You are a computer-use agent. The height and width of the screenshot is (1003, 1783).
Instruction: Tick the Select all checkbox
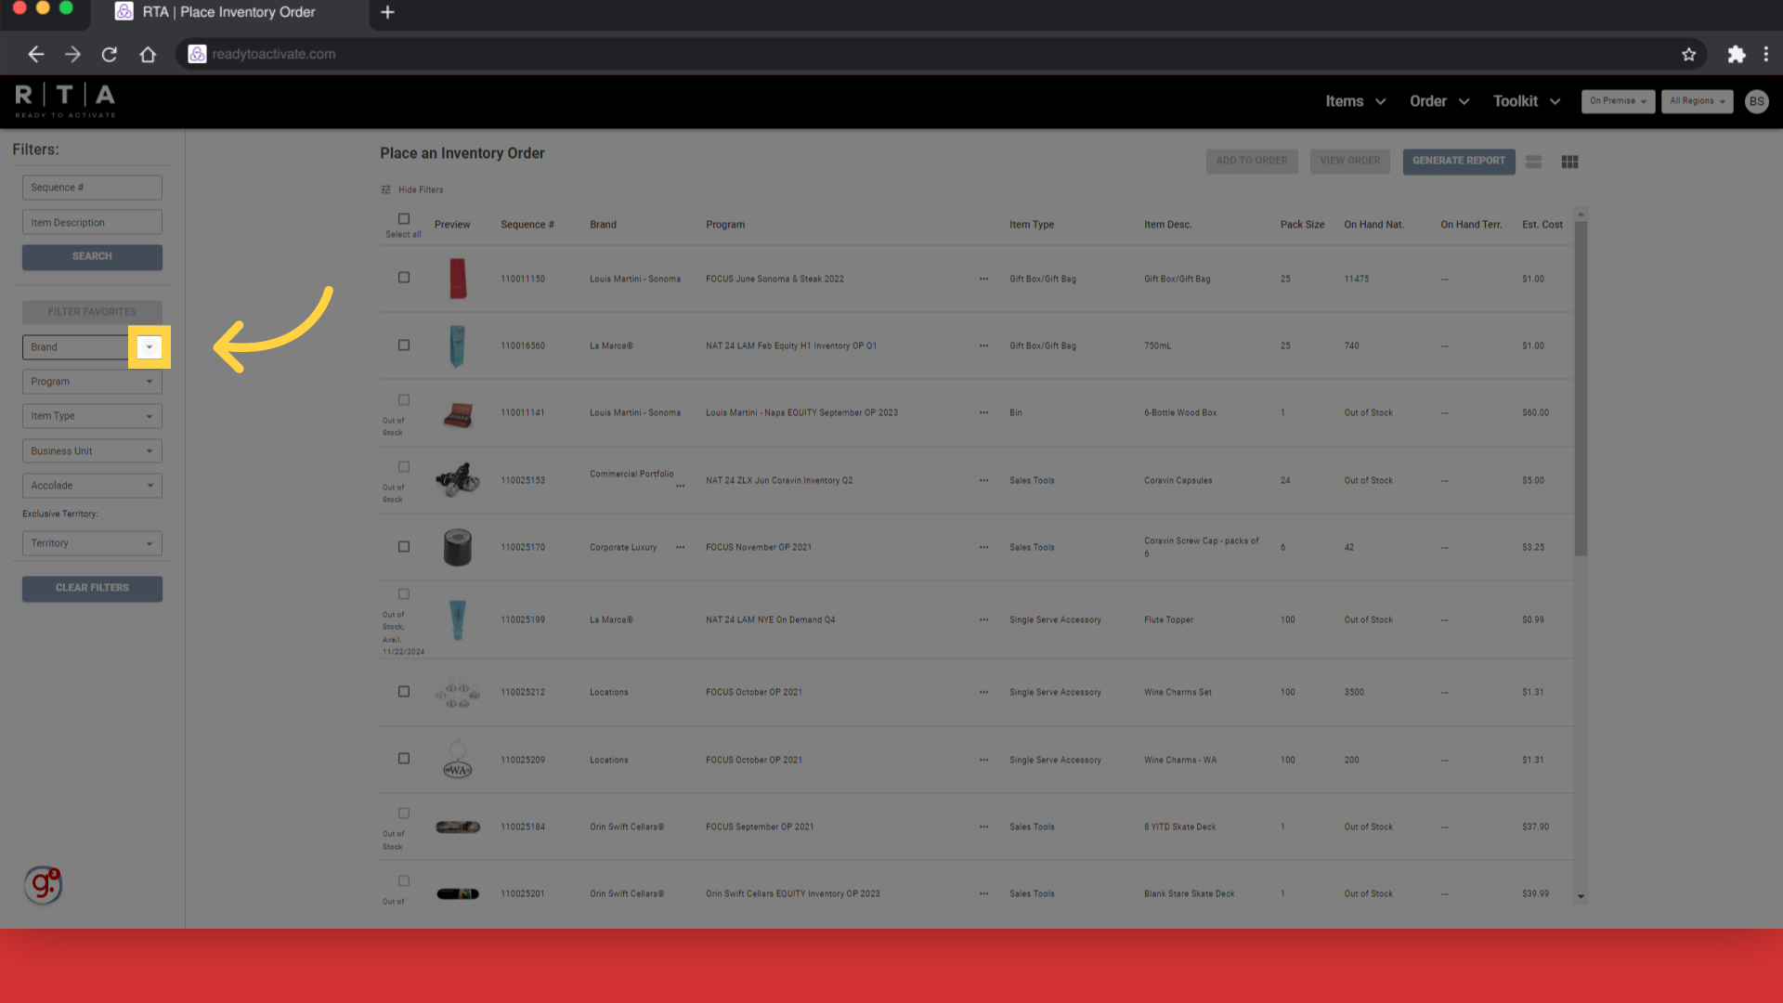pos(404,219)
